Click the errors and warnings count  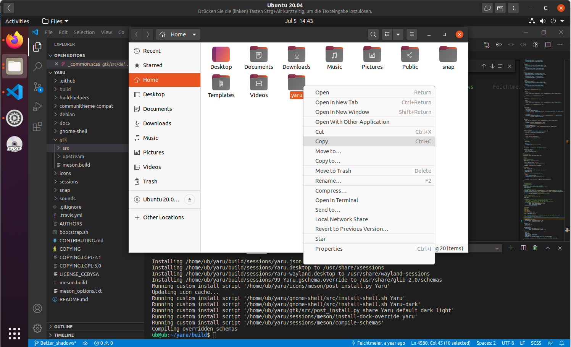(103, 343)
